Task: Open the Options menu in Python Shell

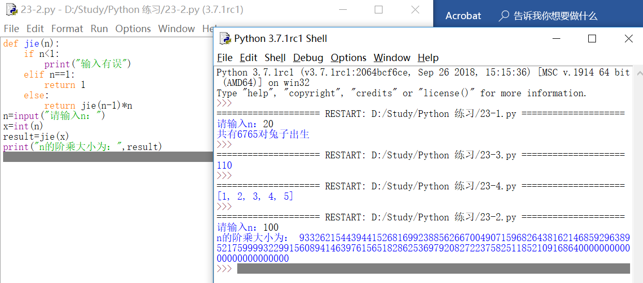Action: point(348,57)
